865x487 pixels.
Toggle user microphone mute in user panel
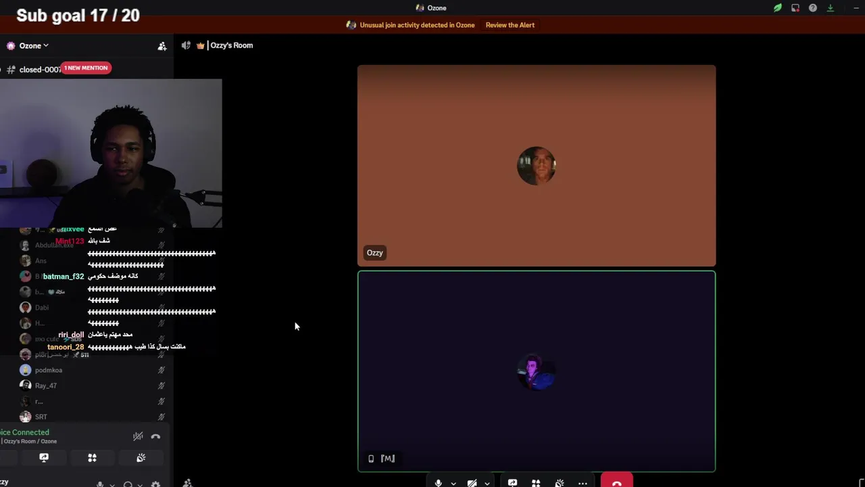[x=100, y=484]
